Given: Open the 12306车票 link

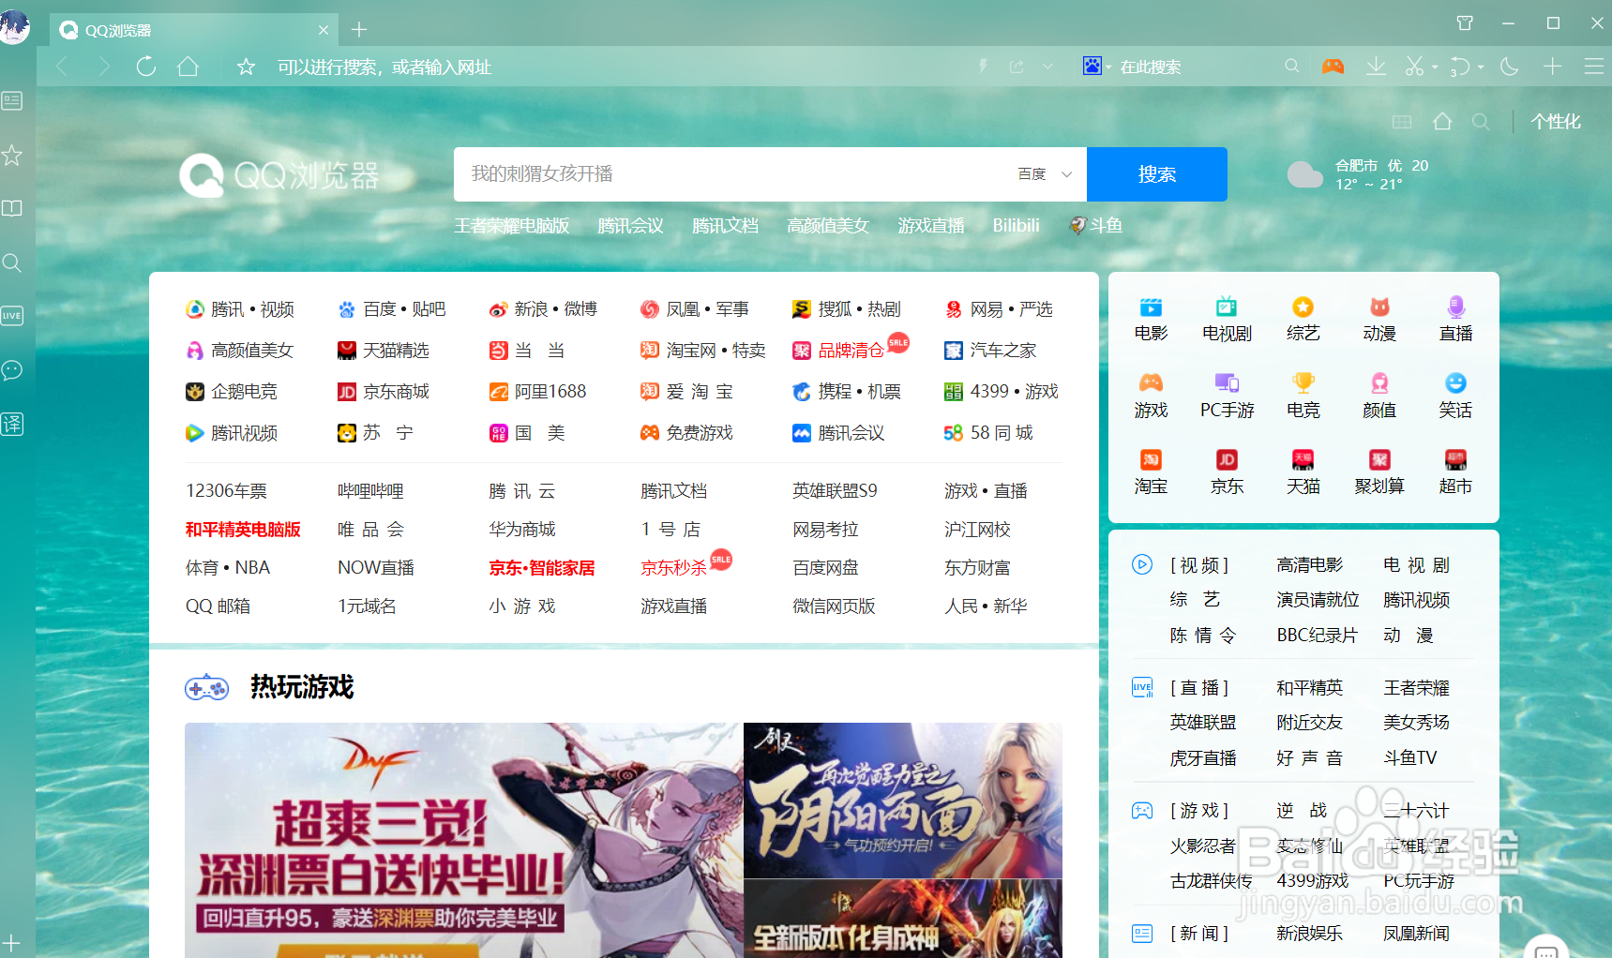Looking at the screenshot, I should click(x=226, y=491).
